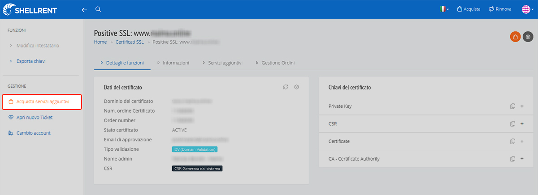Click Cambio account in the sidebar
538x195 pixels.
click(x=33, y=133)
